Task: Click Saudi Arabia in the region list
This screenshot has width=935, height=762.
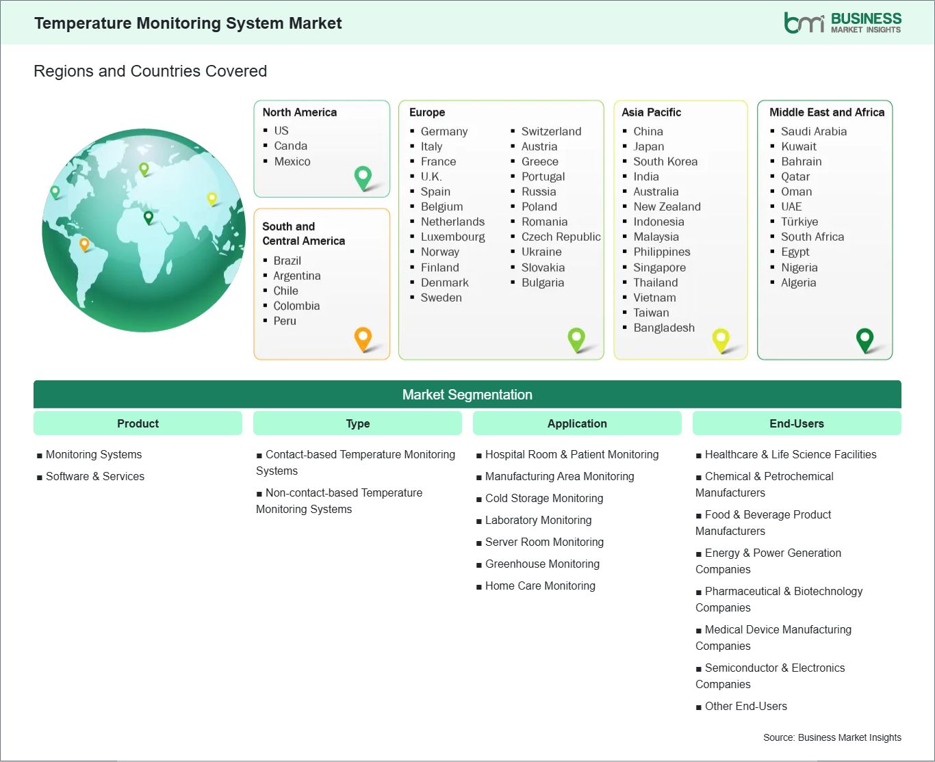Action: coord(814,131)
